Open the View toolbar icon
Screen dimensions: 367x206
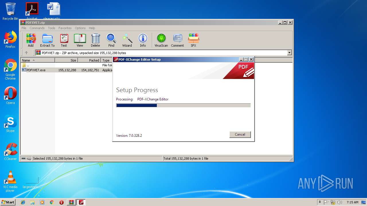tap(80, 40)
